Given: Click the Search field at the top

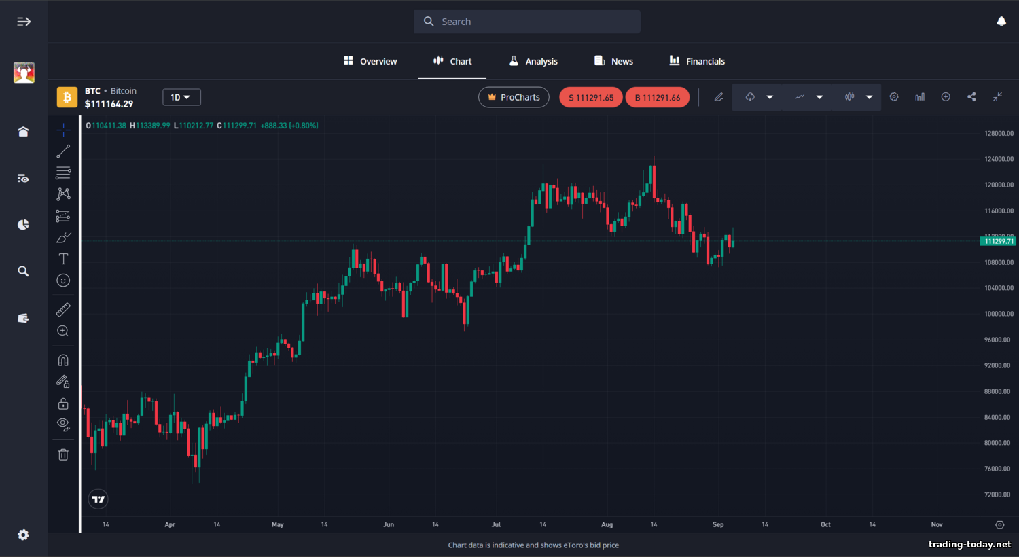Looking at the screenshot, I should coord(526,21).
